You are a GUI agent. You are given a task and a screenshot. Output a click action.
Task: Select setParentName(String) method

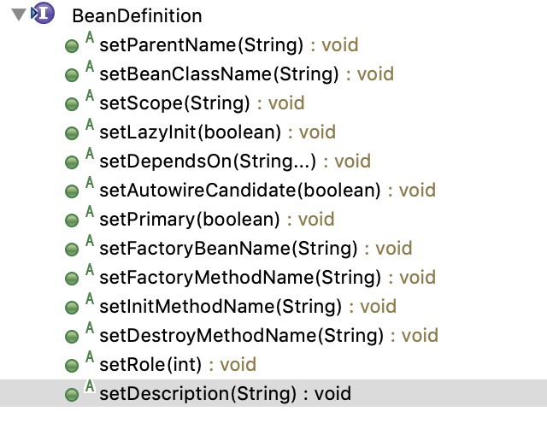click(202, 44)
